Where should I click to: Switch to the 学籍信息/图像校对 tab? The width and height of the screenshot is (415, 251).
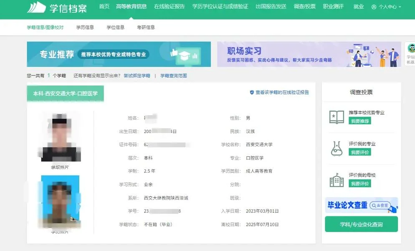click(x=45, y=27)
